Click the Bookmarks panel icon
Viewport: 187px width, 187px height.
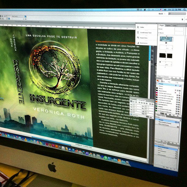coord(138,43)
